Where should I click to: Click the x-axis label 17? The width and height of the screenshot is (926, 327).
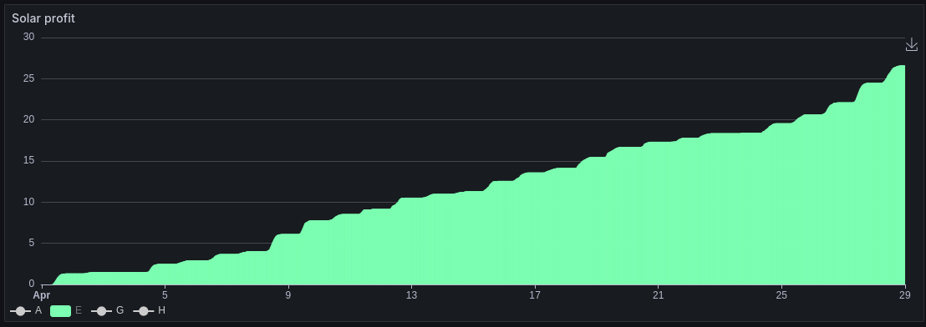535,295
